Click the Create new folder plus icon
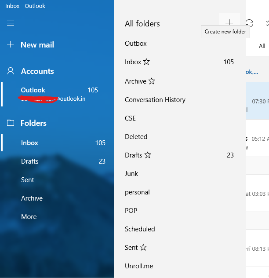Image resolution: width=269 pixels, height=278 pixels. point(229,23)
